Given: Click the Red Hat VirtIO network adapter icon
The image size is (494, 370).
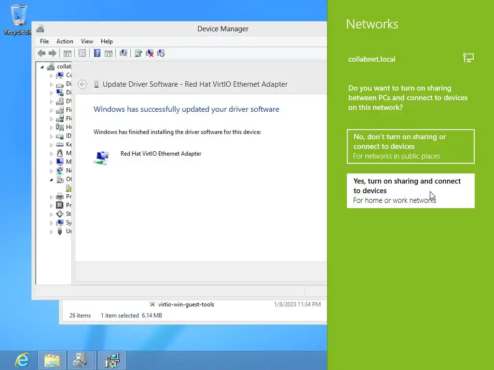Looking at the screenshot, I should tap(101, 158).
